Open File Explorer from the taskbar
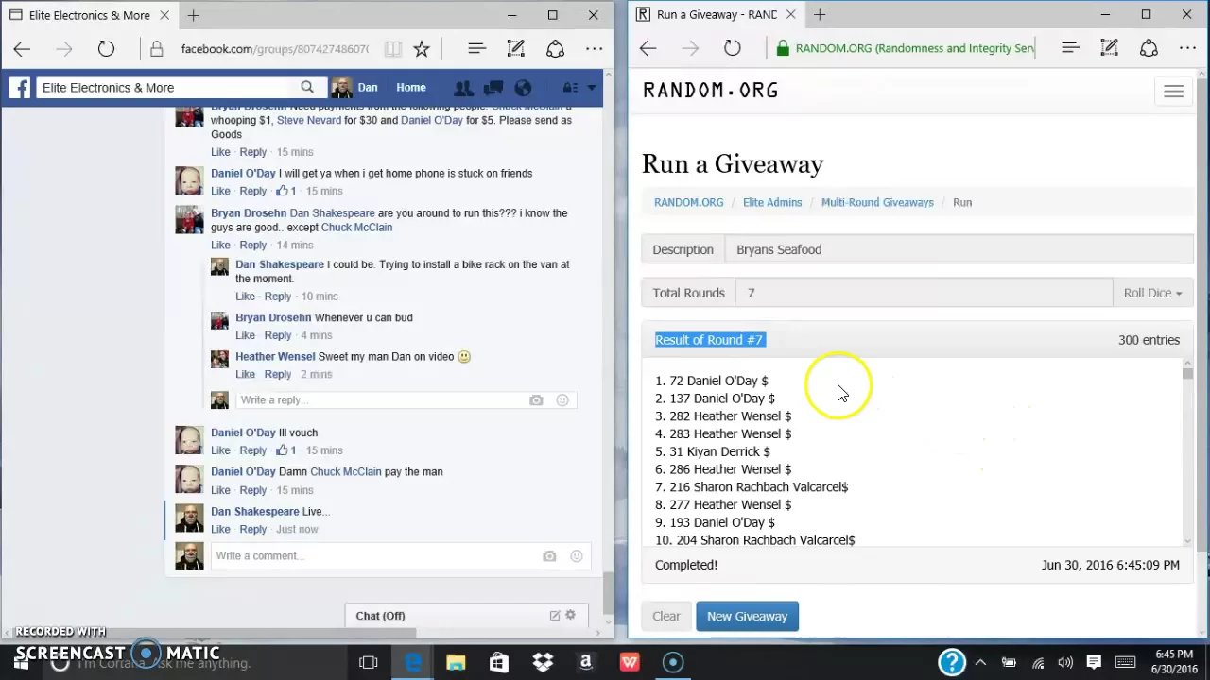 pyautogui.click(x=456, y=663)
